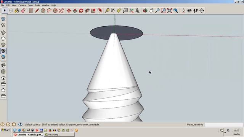
Task: Select the Orbit tool
Action: point(145,11)
